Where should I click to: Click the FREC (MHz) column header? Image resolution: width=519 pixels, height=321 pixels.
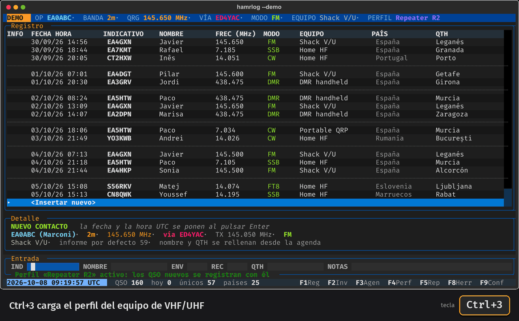point(236,34)
